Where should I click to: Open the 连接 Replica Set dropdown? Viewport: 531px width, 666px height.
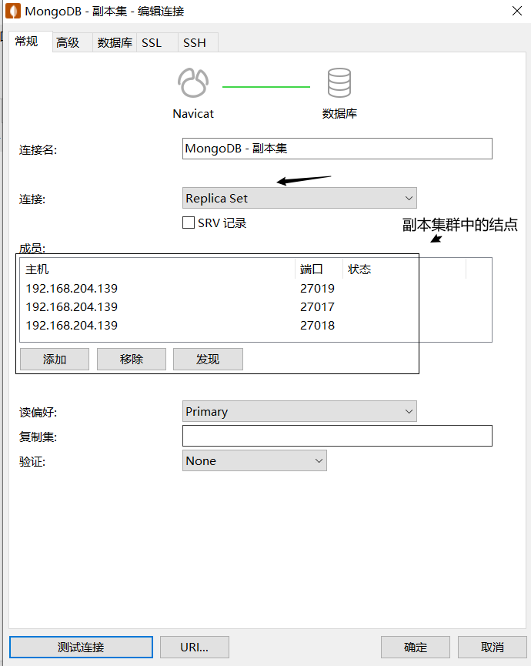[299, 198]
